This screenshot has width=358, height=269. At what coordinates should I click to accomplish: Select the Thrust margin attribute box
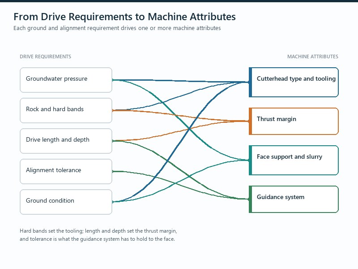(294, 121)
